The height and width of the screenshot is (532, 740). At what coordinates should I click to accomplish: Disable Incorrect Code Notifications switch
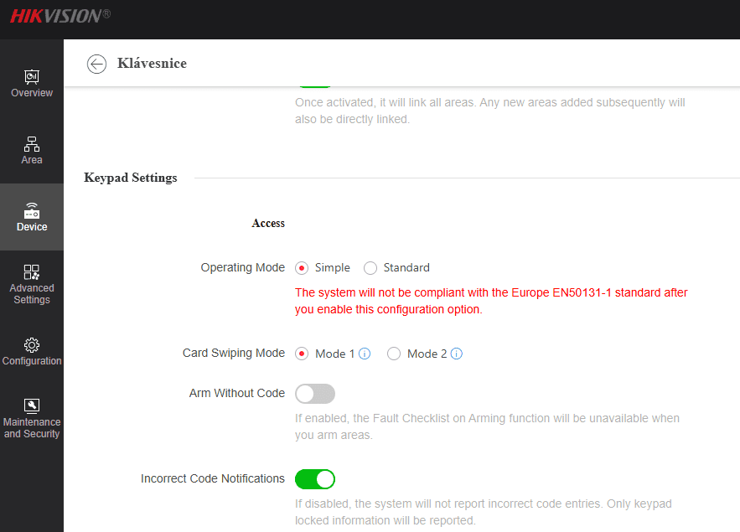click(x=315, y=478)
